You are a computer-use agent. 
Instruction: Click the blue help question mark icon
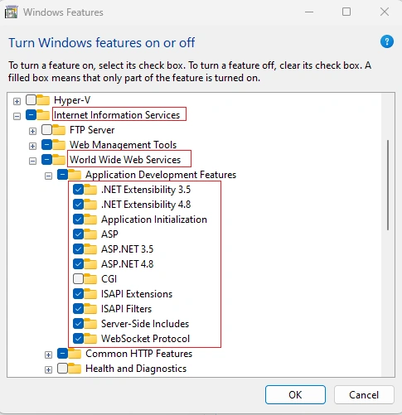(387, 42)
